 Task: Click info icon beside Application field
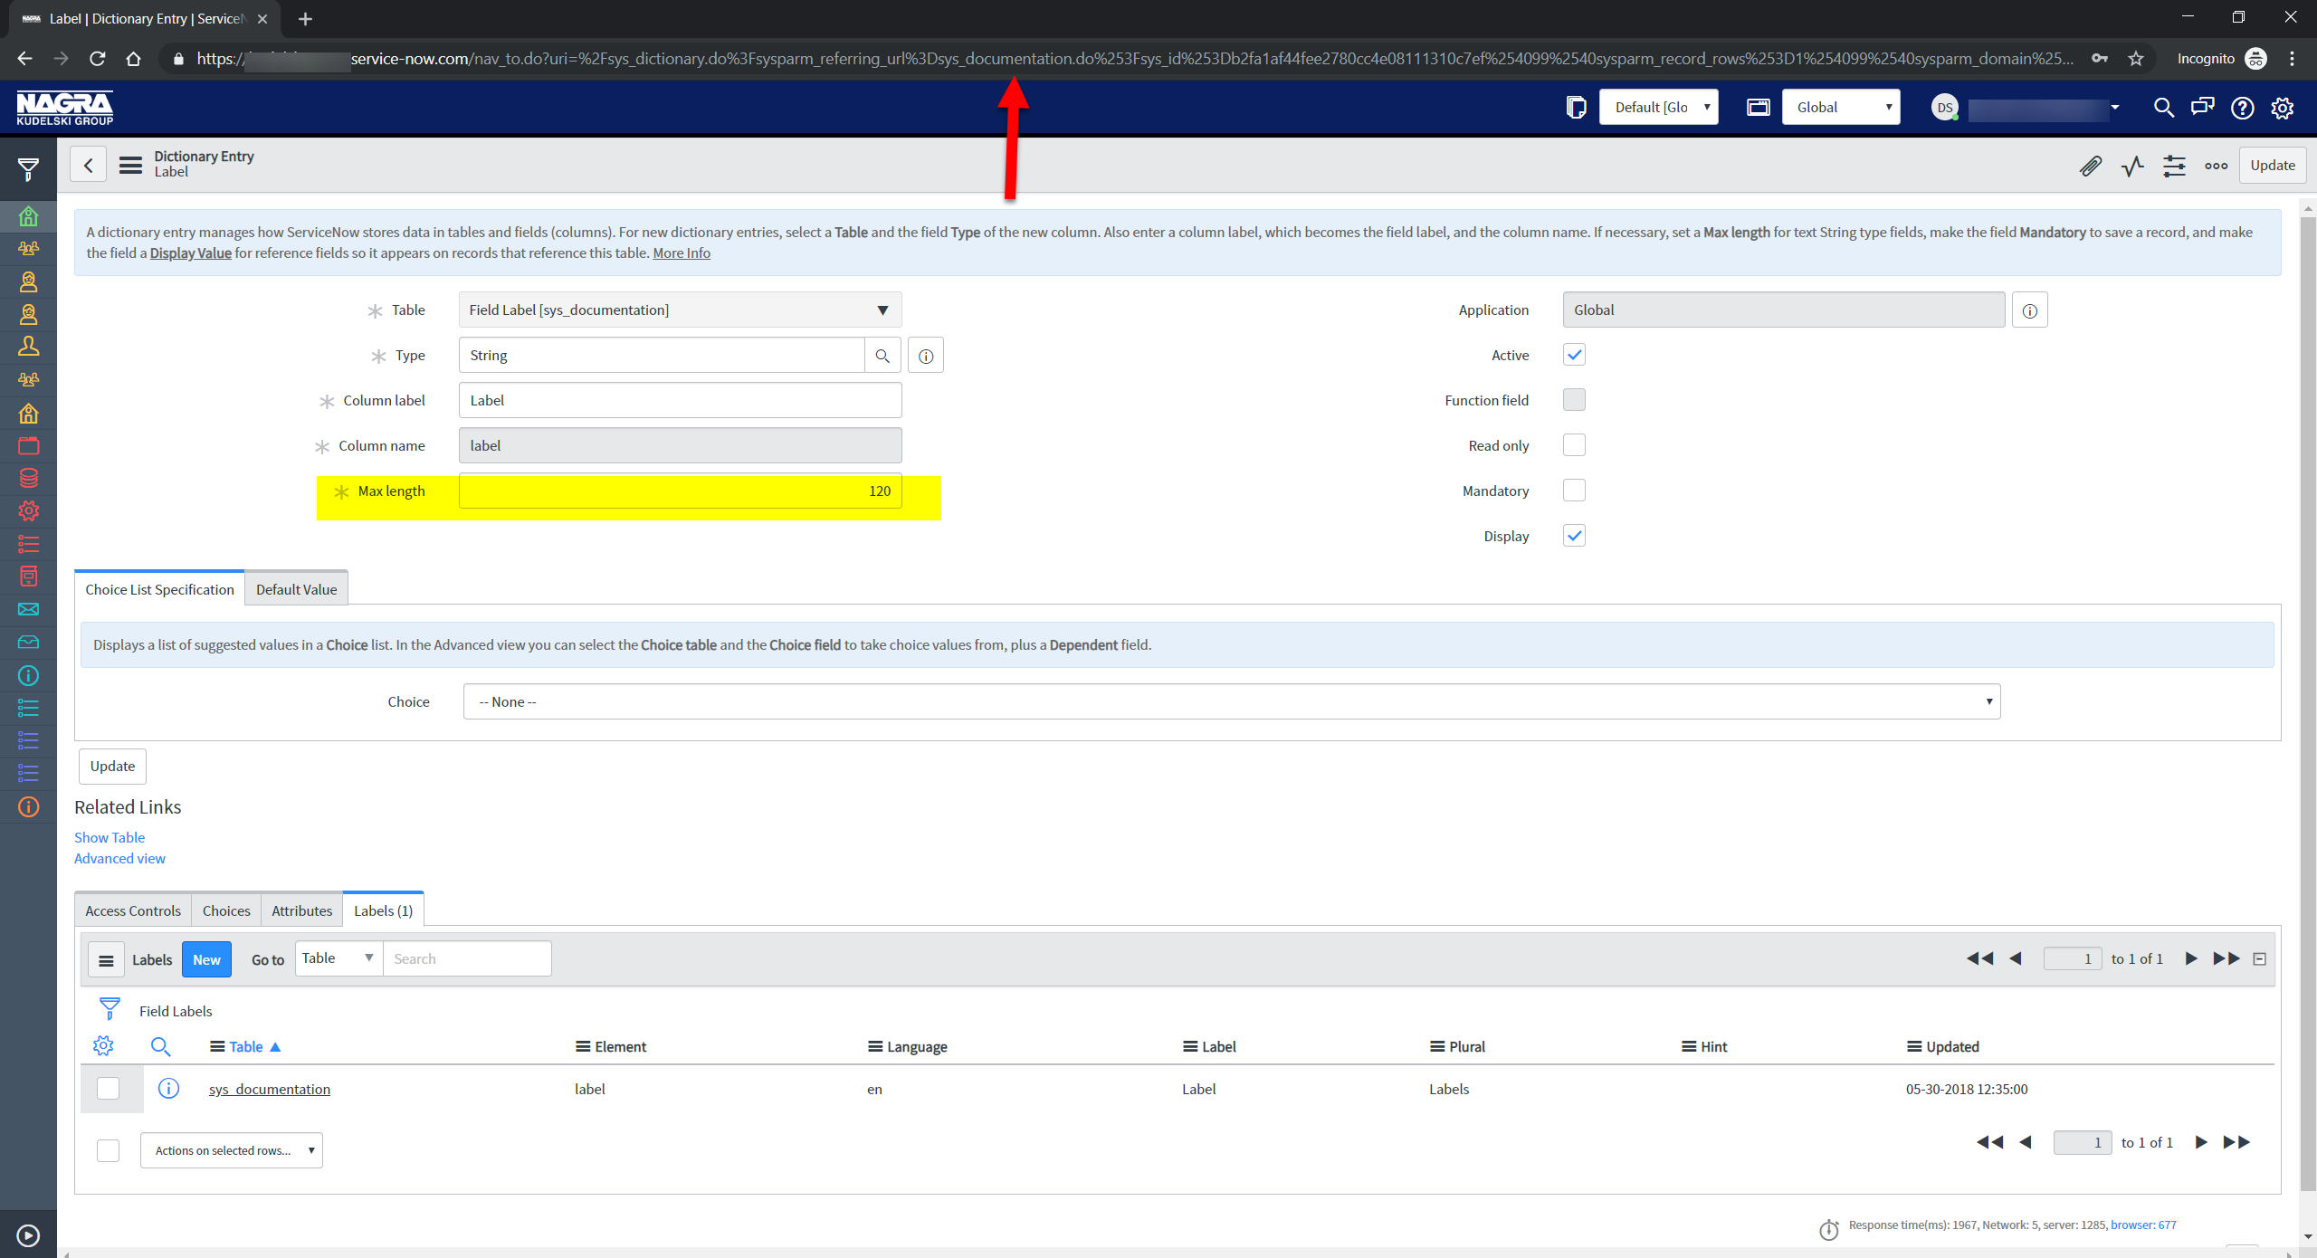click(x=2030, y=310)
